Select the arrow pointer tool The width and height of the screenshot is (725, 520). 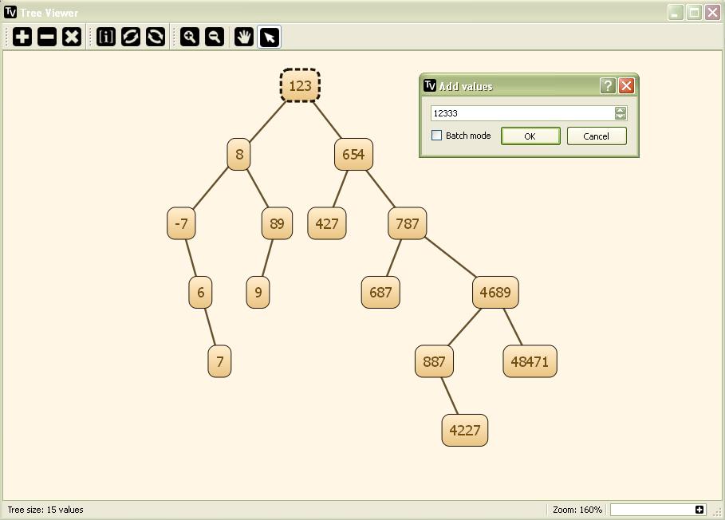coord(269,37)
